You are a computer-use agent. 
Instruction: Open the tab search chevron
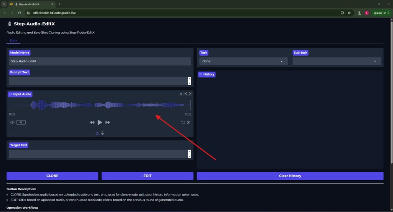[x=4, y=4]
